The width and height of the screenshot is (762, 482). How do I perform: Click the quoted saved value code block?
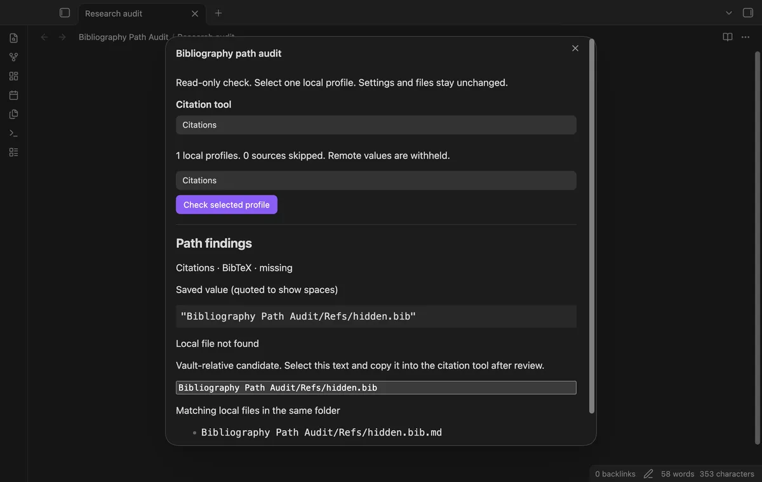(x=376, y=316)
